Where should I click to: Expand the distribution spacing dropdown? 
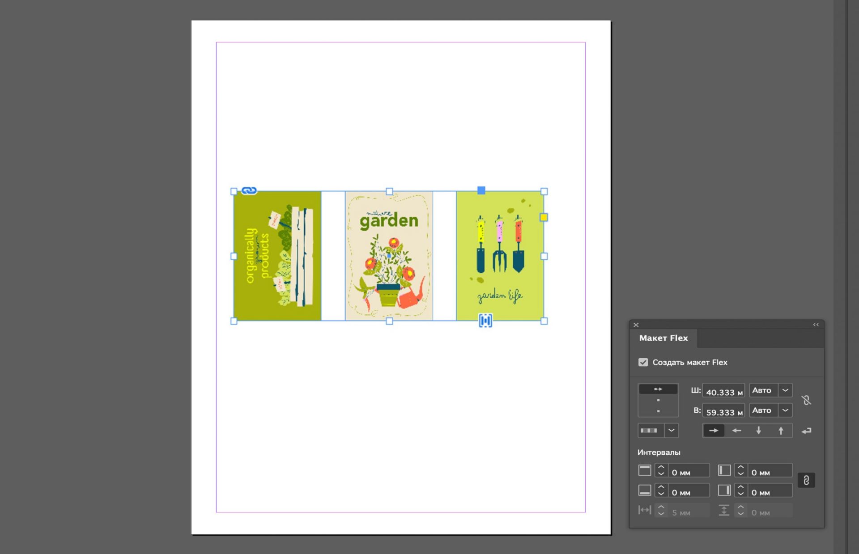click(x=671, y=431)
